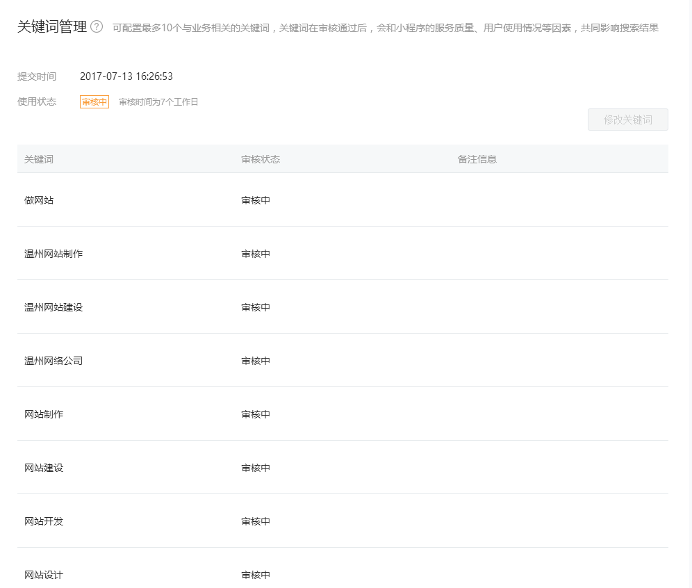Click the orange 审核中 status badge
Image resolution: width=692 pixels, height=588 pixels.
coord(94,102)
